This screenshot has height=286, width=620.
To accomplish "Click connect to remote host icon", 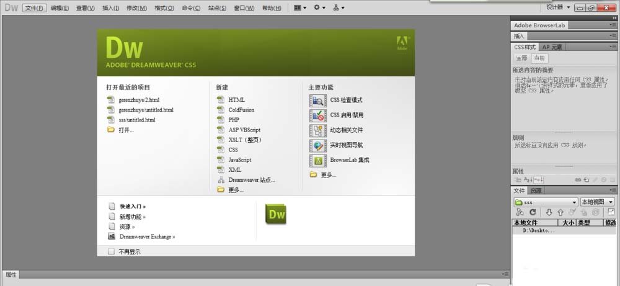I will pos(520,212).
